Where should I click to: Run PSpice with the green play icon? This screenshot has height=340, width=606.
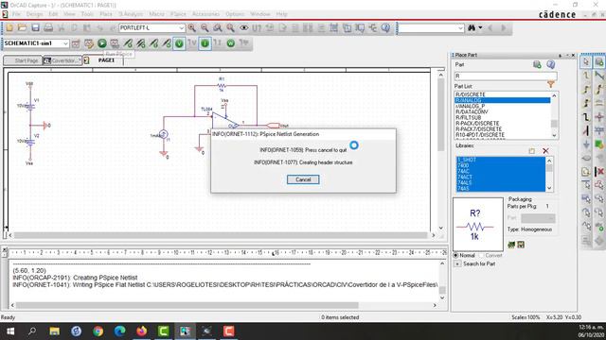click(102, 43)
